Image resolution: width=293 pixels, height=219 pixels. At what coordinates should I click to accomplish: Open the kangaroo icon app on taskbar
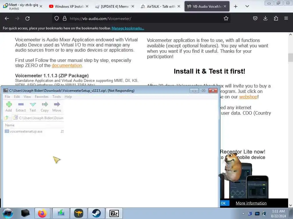coord(78,213)
